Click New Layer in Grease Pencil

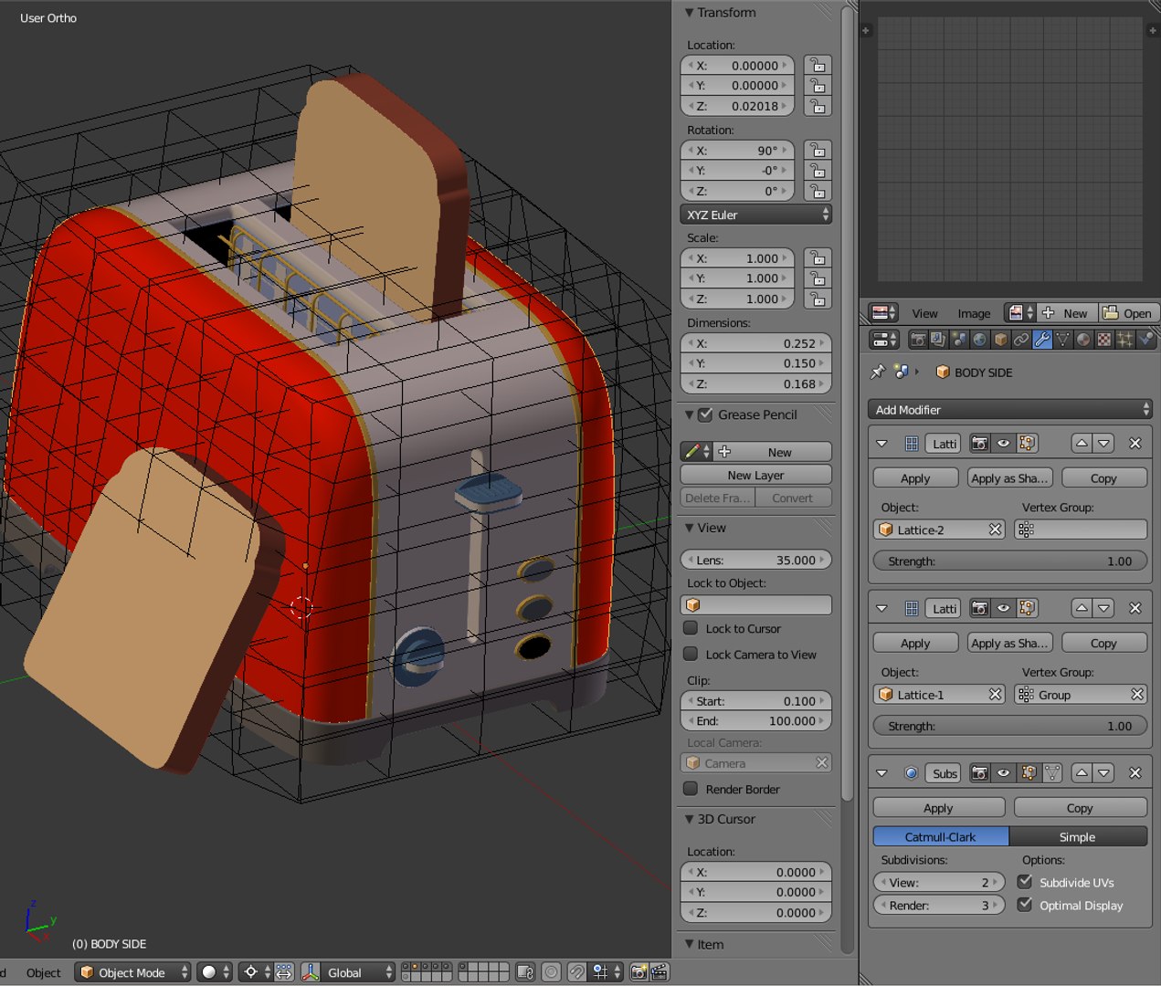tap(755, 475)
